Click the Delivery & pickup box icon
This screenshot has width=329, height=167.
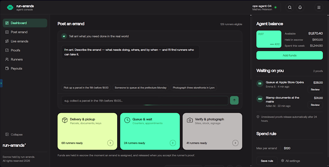click(x=65, y=120)
